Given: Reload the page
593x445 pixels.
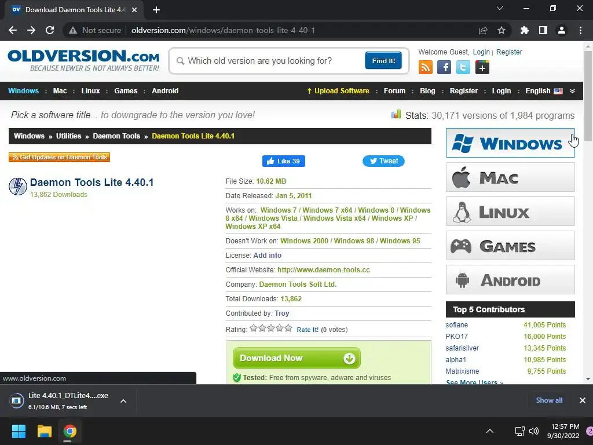Looking at the screenshot, I should pyautogui.click(x=50, y=30).
